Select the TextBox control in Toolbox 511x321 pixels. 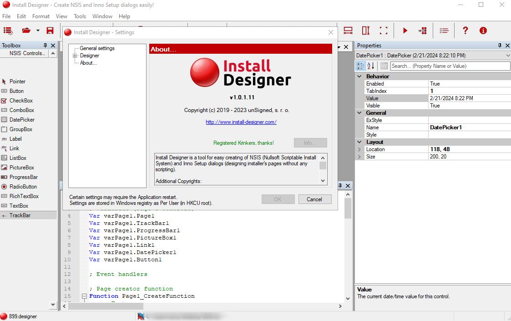click(x=19, y=206)
